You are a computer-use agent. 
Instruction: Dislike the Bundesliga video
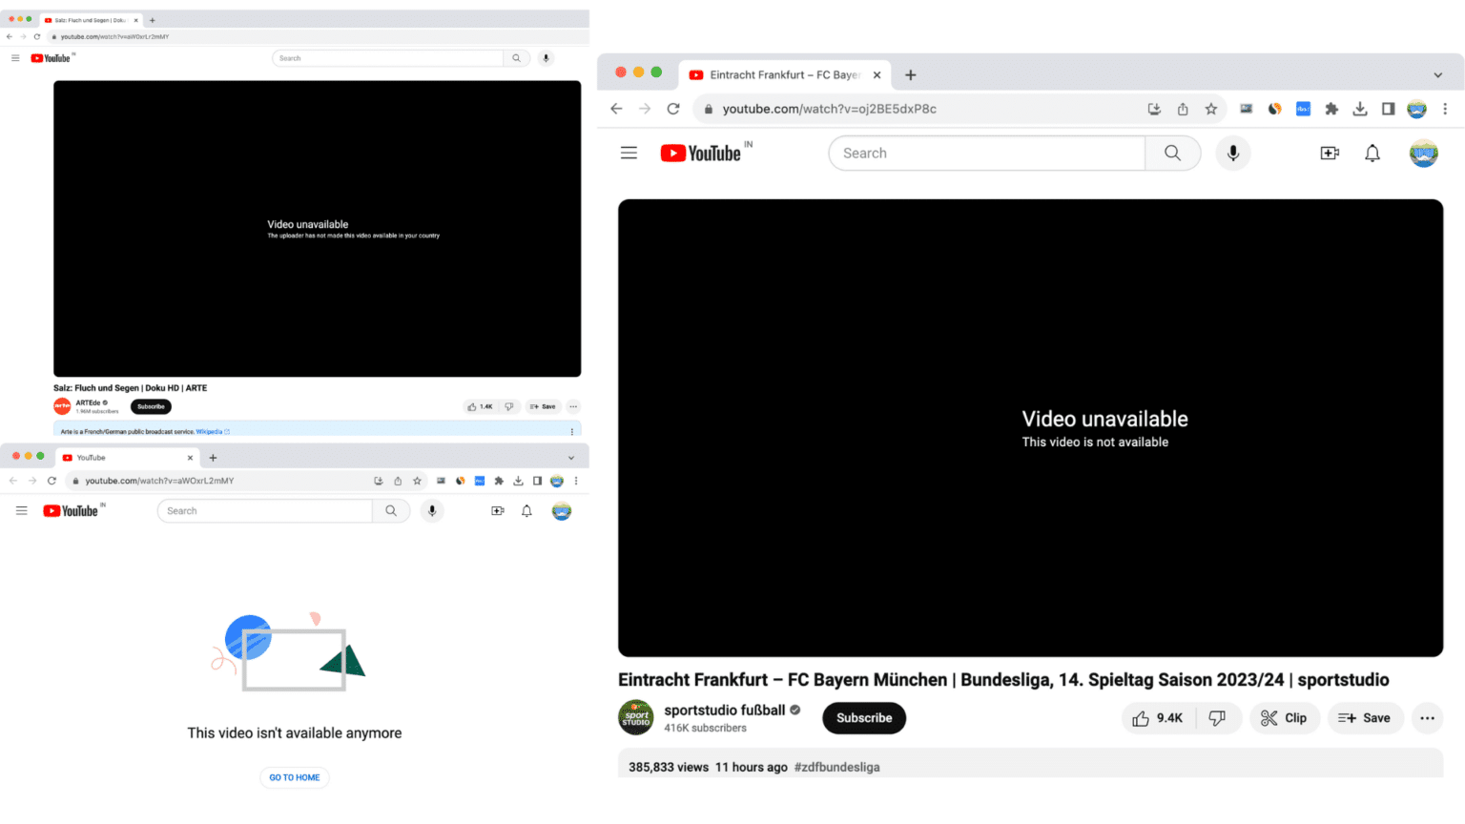[x=1218, y=718]
